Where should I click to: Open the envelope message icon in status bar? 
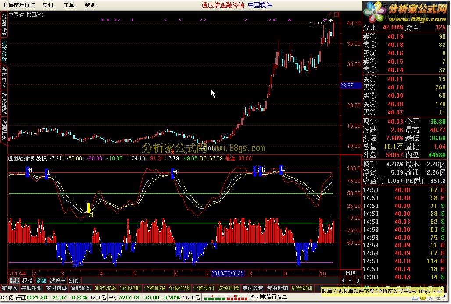click(414, 298)
